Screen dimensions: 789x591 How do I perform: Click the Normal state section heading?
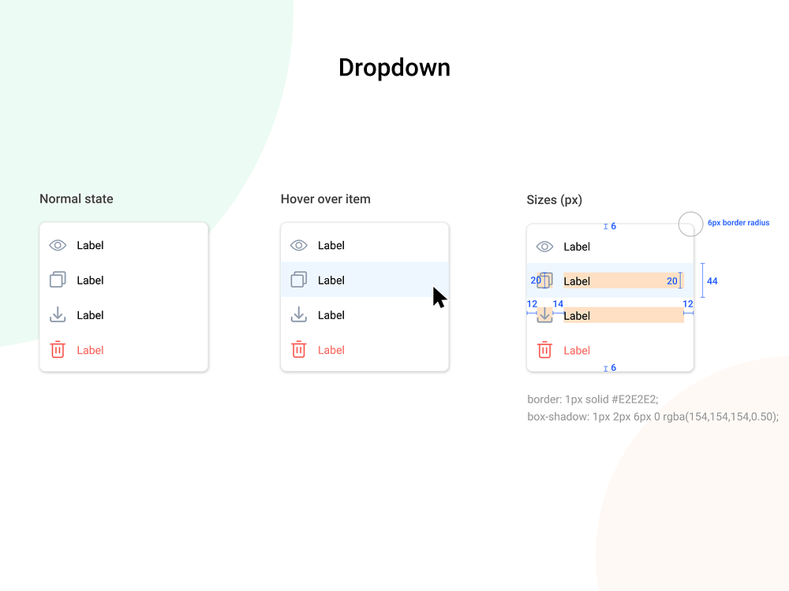click(x=76, y=199)
